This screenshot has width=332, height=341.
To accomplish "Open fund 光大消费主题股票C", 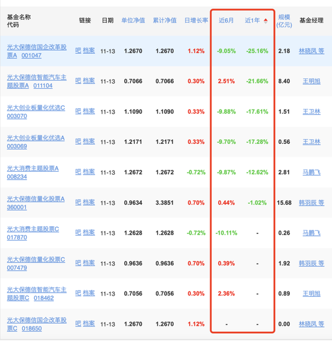I will (33, 229).
